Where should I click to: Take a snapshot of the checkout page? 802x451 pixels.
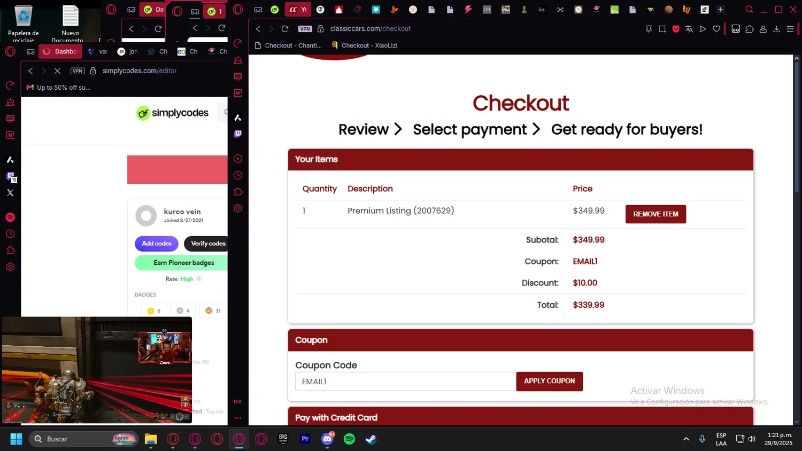click(x=662, y=29)
